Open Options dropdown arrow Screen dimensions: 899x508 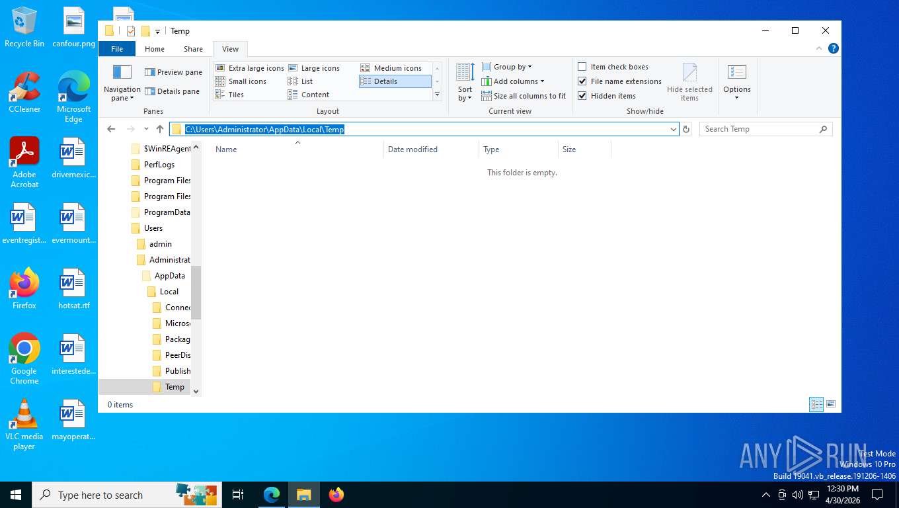[x=736, y=99]
